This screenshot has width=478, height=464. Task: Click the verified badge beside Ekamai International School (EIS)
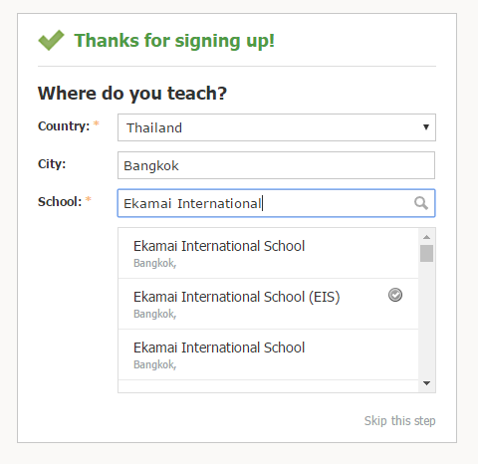point(395,295)
